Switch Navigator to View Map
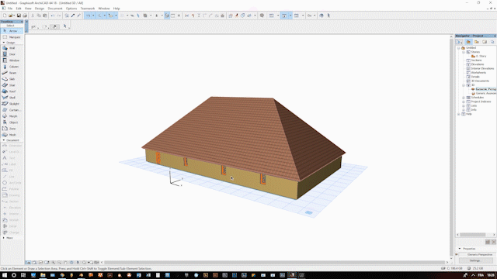The image size is (497, 279). [x=476, y=42]
